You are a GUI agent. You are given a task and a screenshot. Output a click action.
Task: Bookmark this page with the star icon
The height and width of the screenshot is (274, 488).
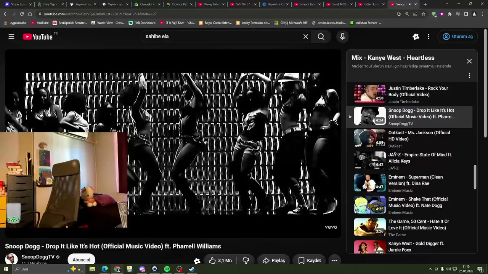point(423,14)
